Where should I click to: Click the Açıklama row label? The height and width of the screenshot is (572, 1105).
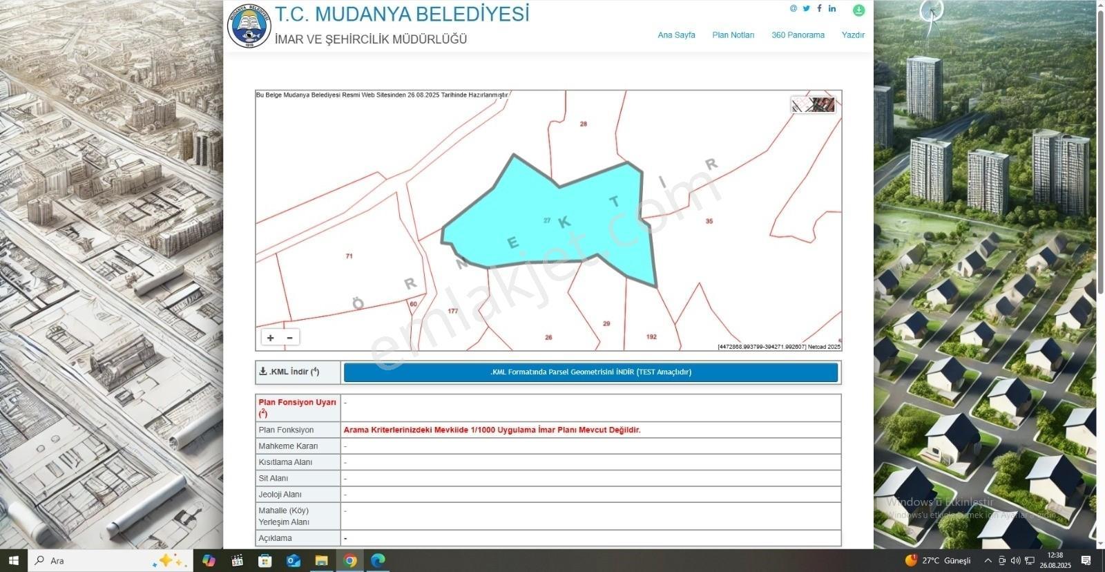(x=275, y=538)
